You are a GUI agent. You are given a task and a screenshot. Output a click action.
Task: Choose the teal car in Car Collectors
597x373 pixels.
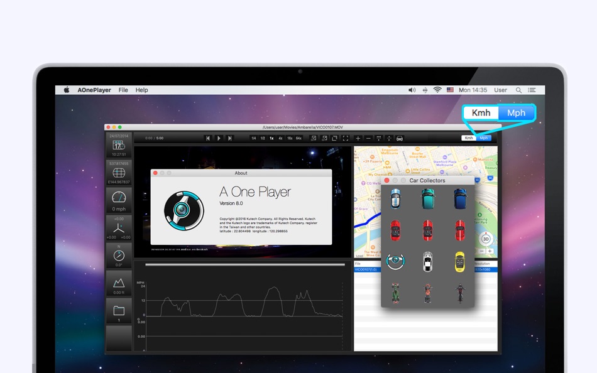(427, 198)
